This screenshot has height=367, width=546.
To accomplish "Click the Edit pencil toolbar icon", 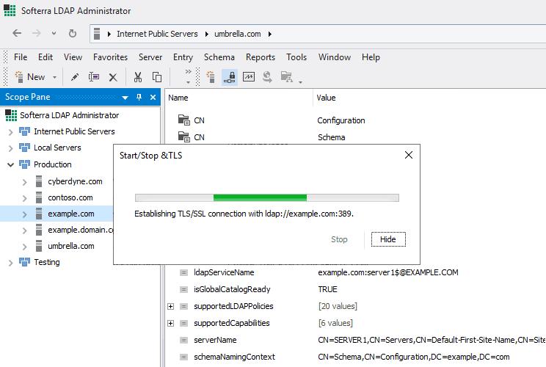I will [75, 77].
